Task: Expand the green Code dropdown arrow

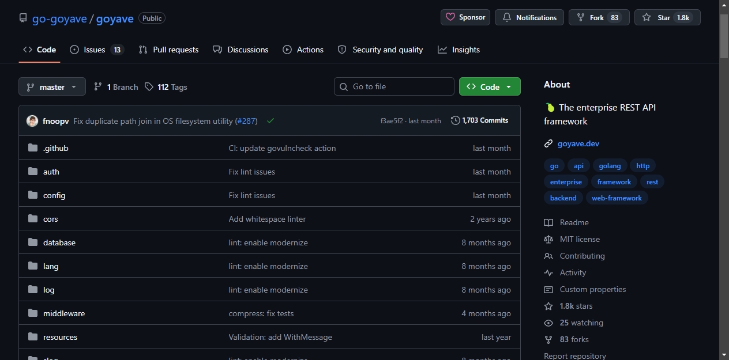Action: 509,87
